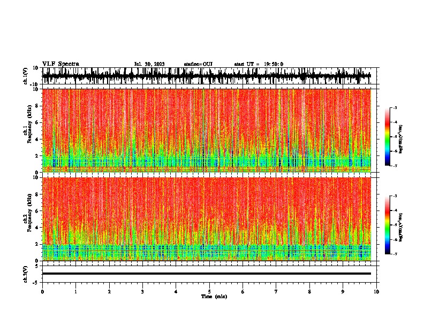The width and height of the screenshot is (424, 327).
Task: Click the 'start UT = 19:50:0' label
Action: (259, 64)
